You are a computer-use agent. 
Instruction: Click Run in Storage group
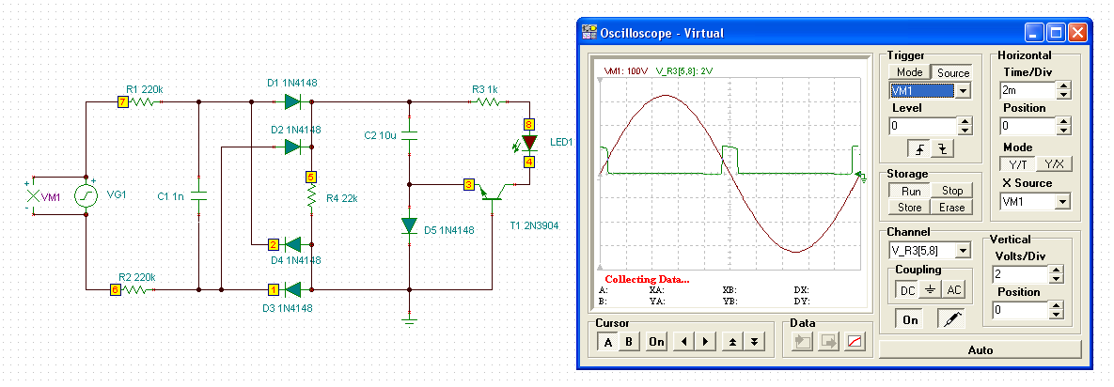point(911,191)
